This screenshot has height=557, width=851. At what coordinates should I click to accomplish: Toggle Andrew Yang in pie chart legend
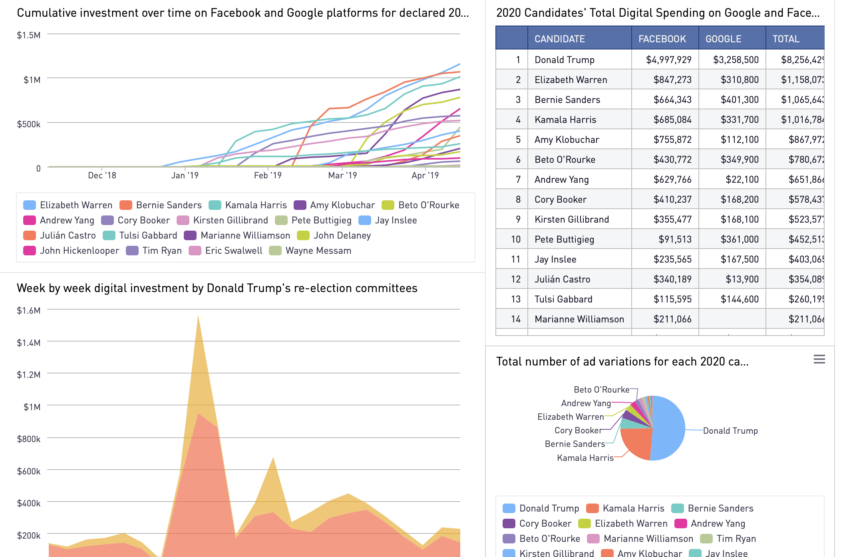[x=710, y=523]
